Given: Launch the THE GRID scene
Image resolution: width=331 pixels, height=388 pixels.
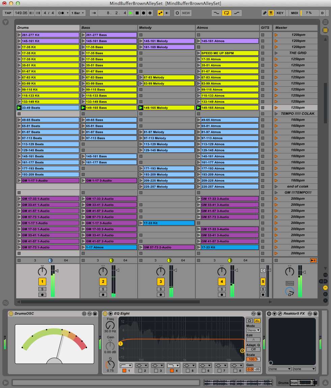Looking at the screenshot, I should (276, 53).
